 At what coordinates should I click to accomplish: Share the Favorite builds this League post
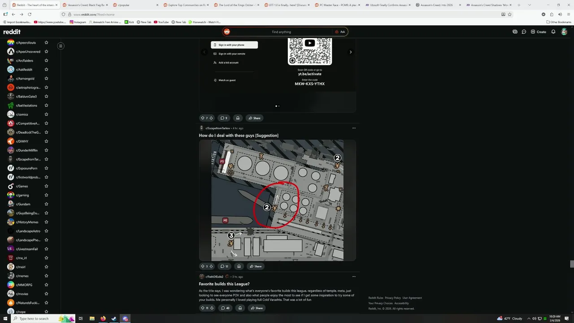pos(256,308)
